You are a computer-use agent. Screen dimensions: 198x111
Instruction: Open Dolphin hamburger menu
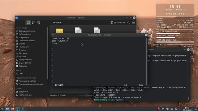133,23
